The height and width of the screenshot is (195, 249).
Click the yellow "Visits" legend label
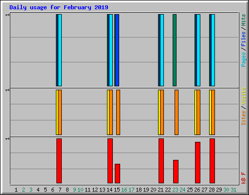[244, 96]
